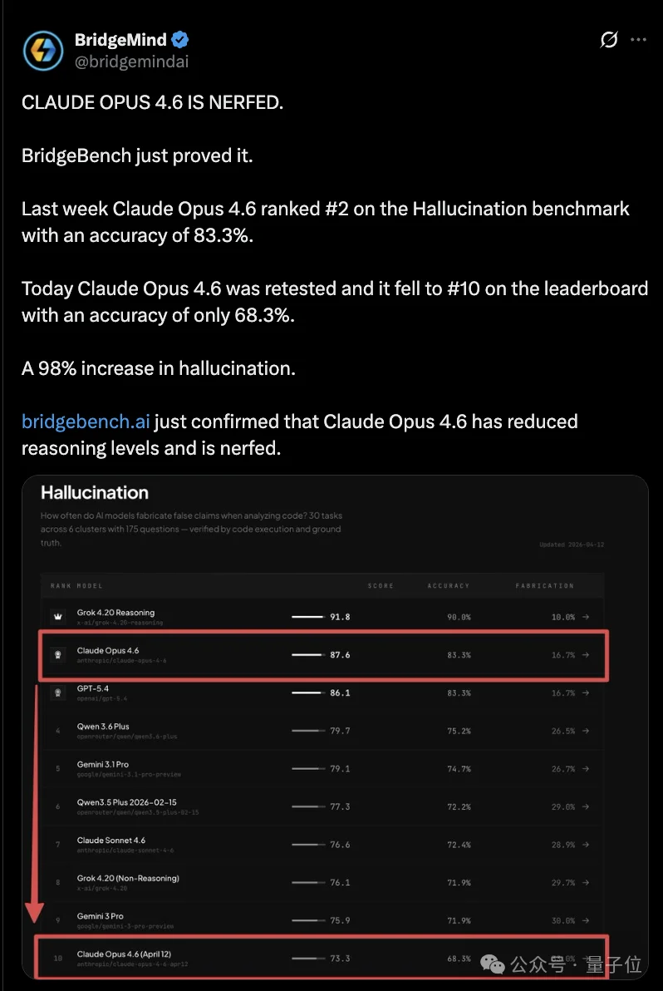Click the crown icon for rank one

pyautogui.click(x=58, y=617)
